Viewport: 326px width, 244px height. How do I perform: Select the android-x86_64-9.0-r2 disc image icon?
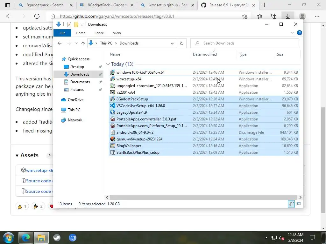pos(112,132)
